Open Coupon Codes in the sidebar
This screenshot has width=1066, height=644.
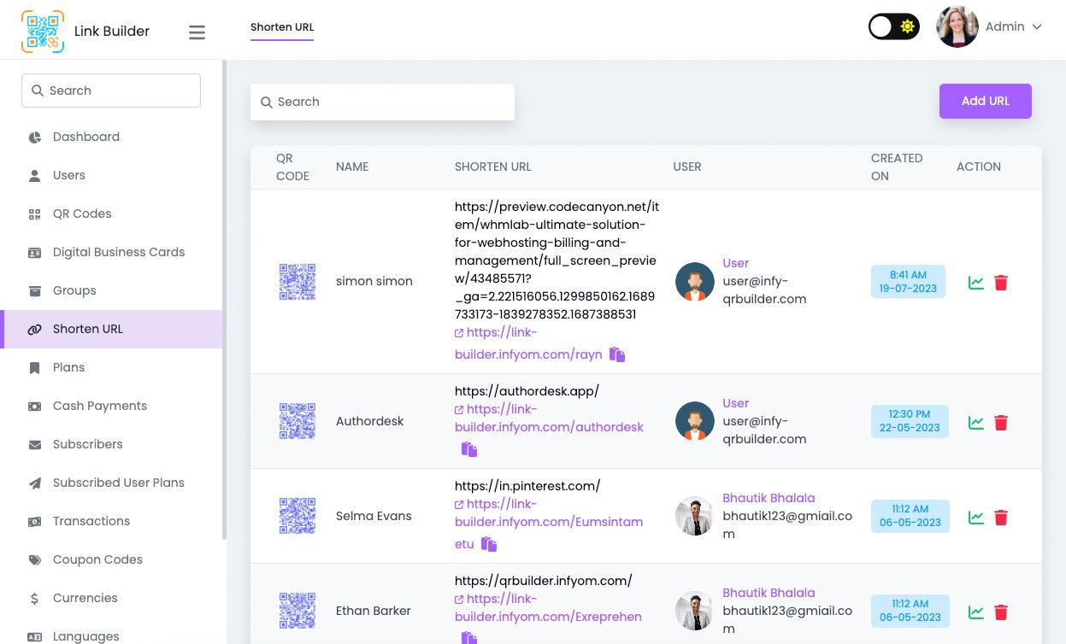tap(111, 559)
